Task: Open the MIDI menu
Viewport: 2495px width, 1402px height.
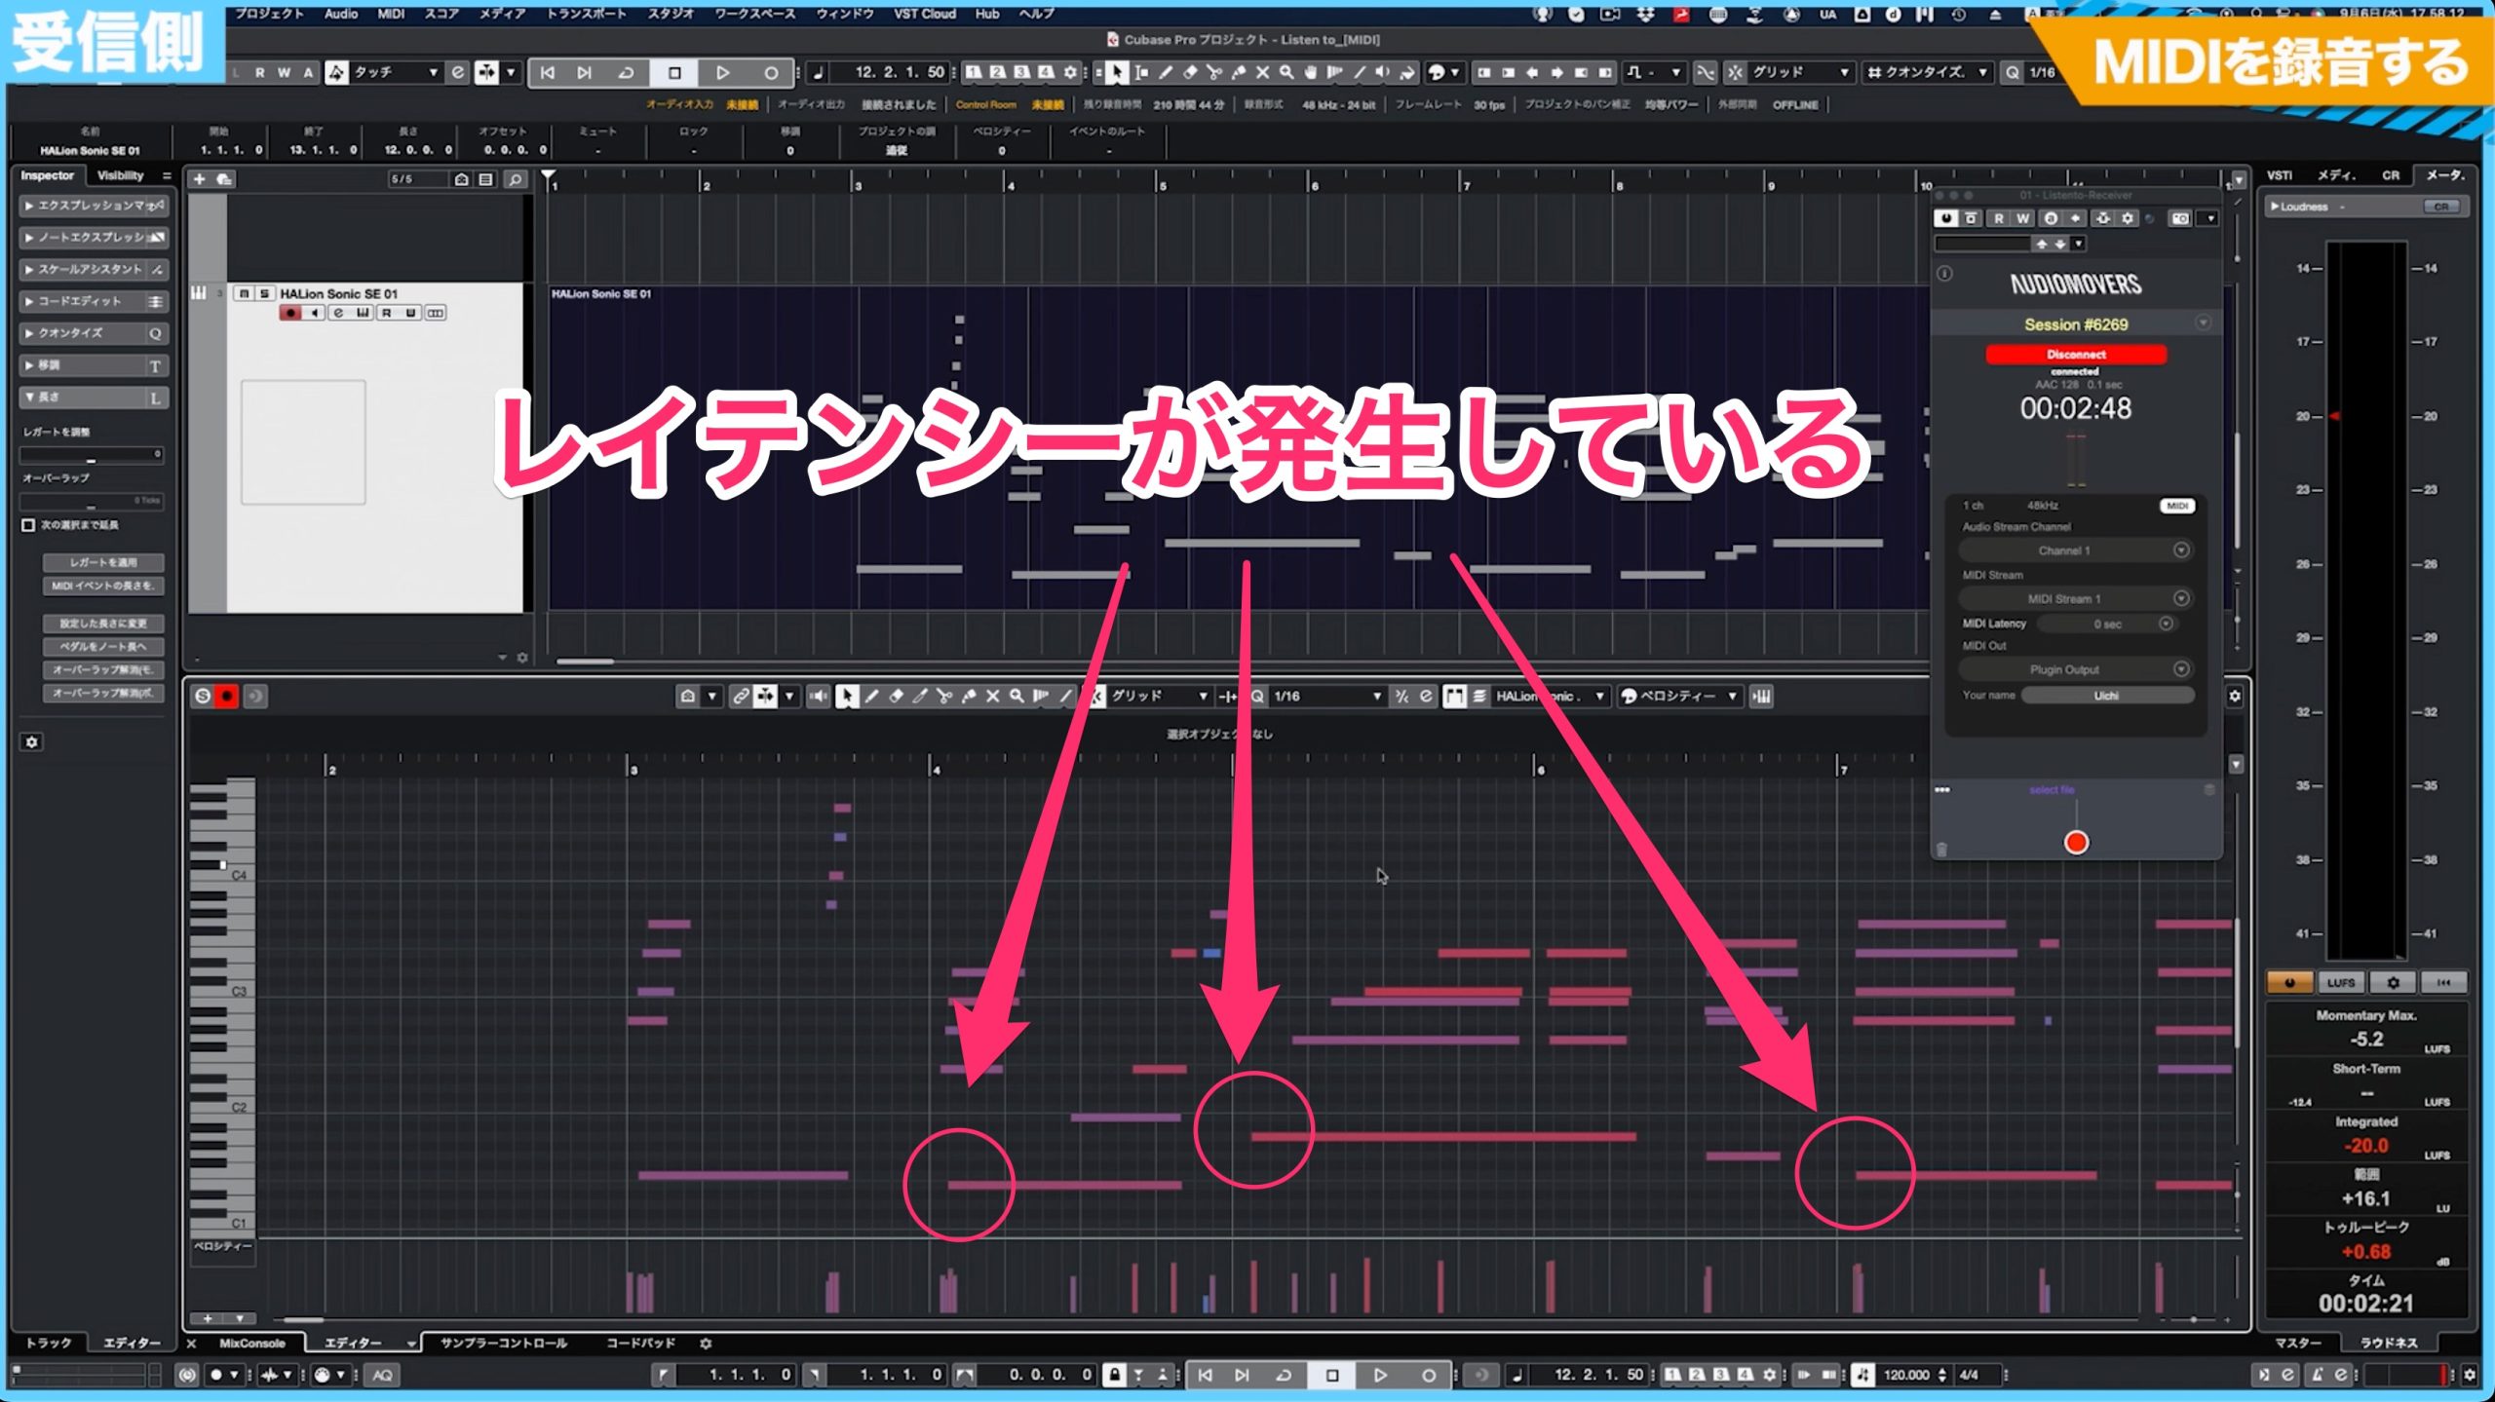Action: click(x=391, y=14)
